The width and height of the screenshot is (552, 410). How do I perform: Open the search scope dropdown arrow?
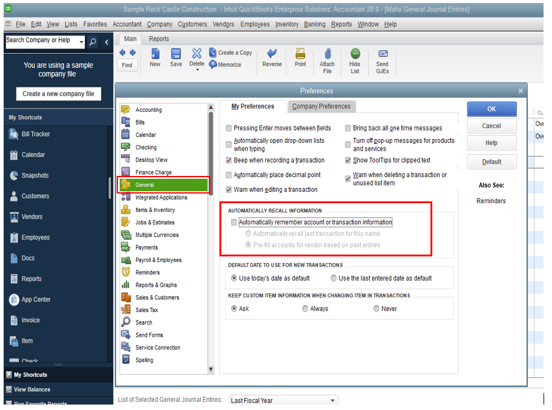pos(82,42)
